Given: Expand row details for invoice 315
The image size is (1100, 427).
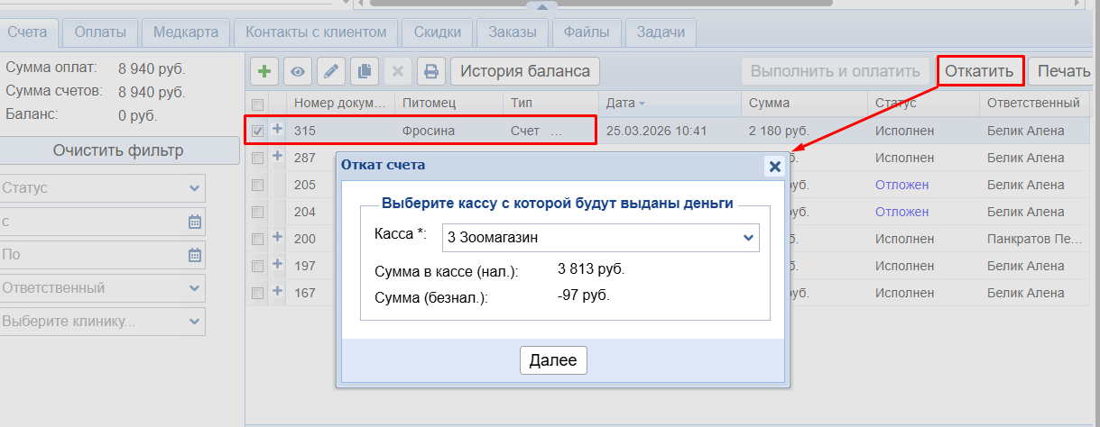Looking at the screenshot, I should tap(277, 130).
